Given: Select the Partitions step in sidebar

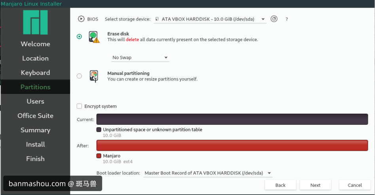Looking at the screenshot, I should coord(35,87).
